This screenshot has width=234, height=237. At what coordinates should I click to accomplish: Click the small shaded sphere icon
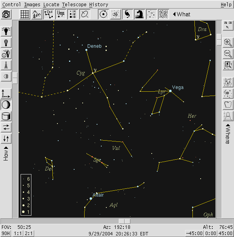[6, 76]
